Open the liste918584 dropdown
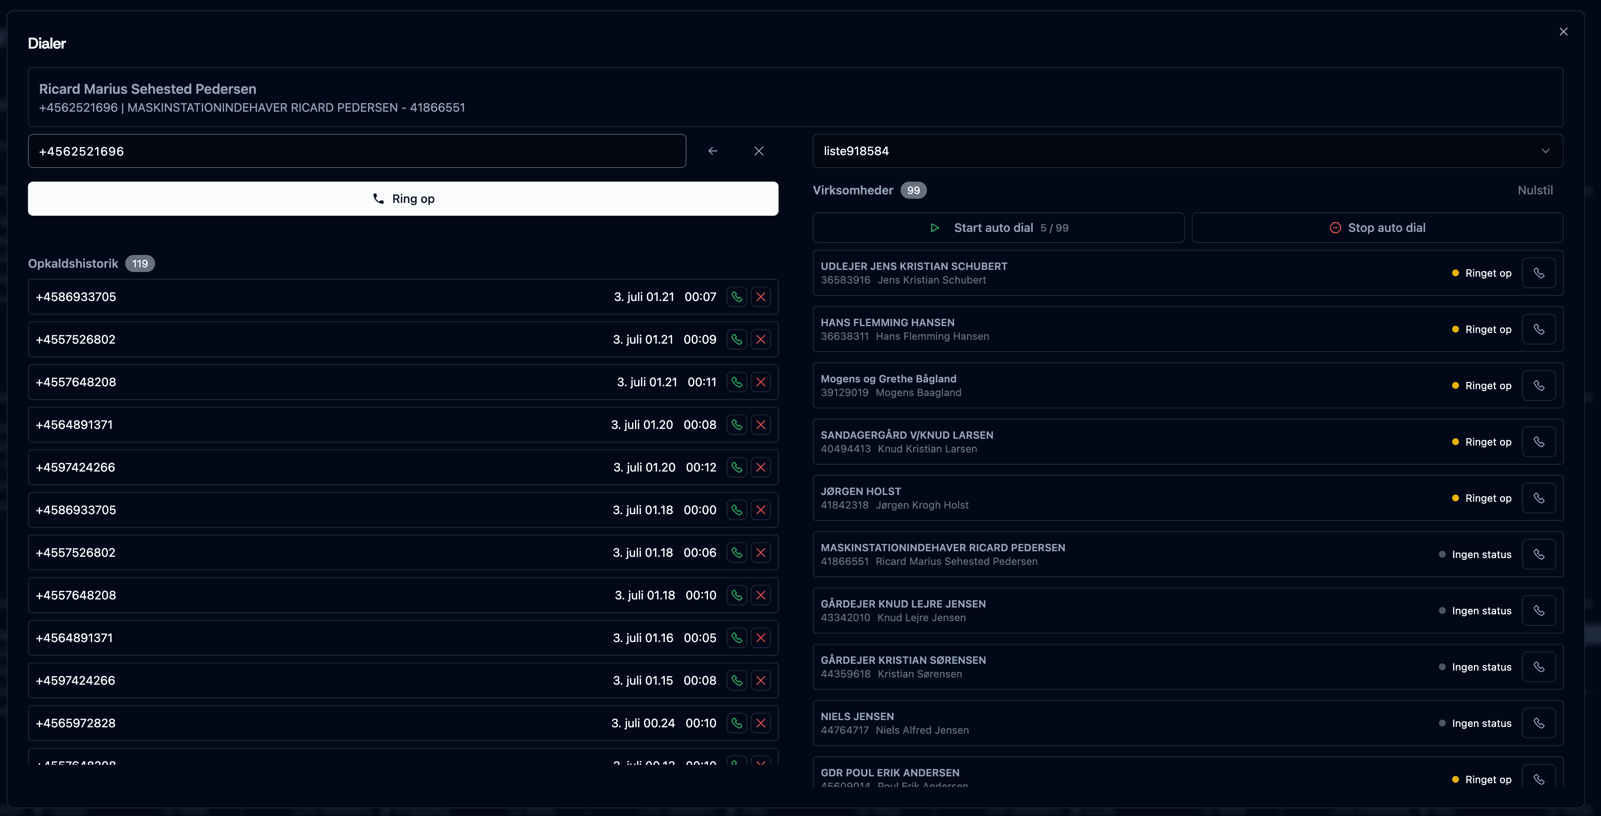This screenshot has height=816, width=1601. [1181, 151]
